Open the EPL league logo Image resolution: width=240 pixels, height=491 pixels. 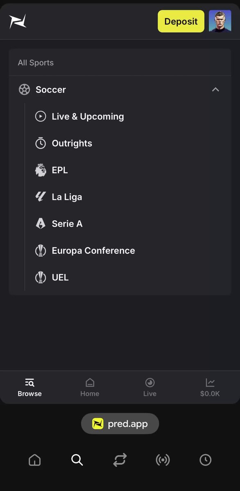click(41, 170)
